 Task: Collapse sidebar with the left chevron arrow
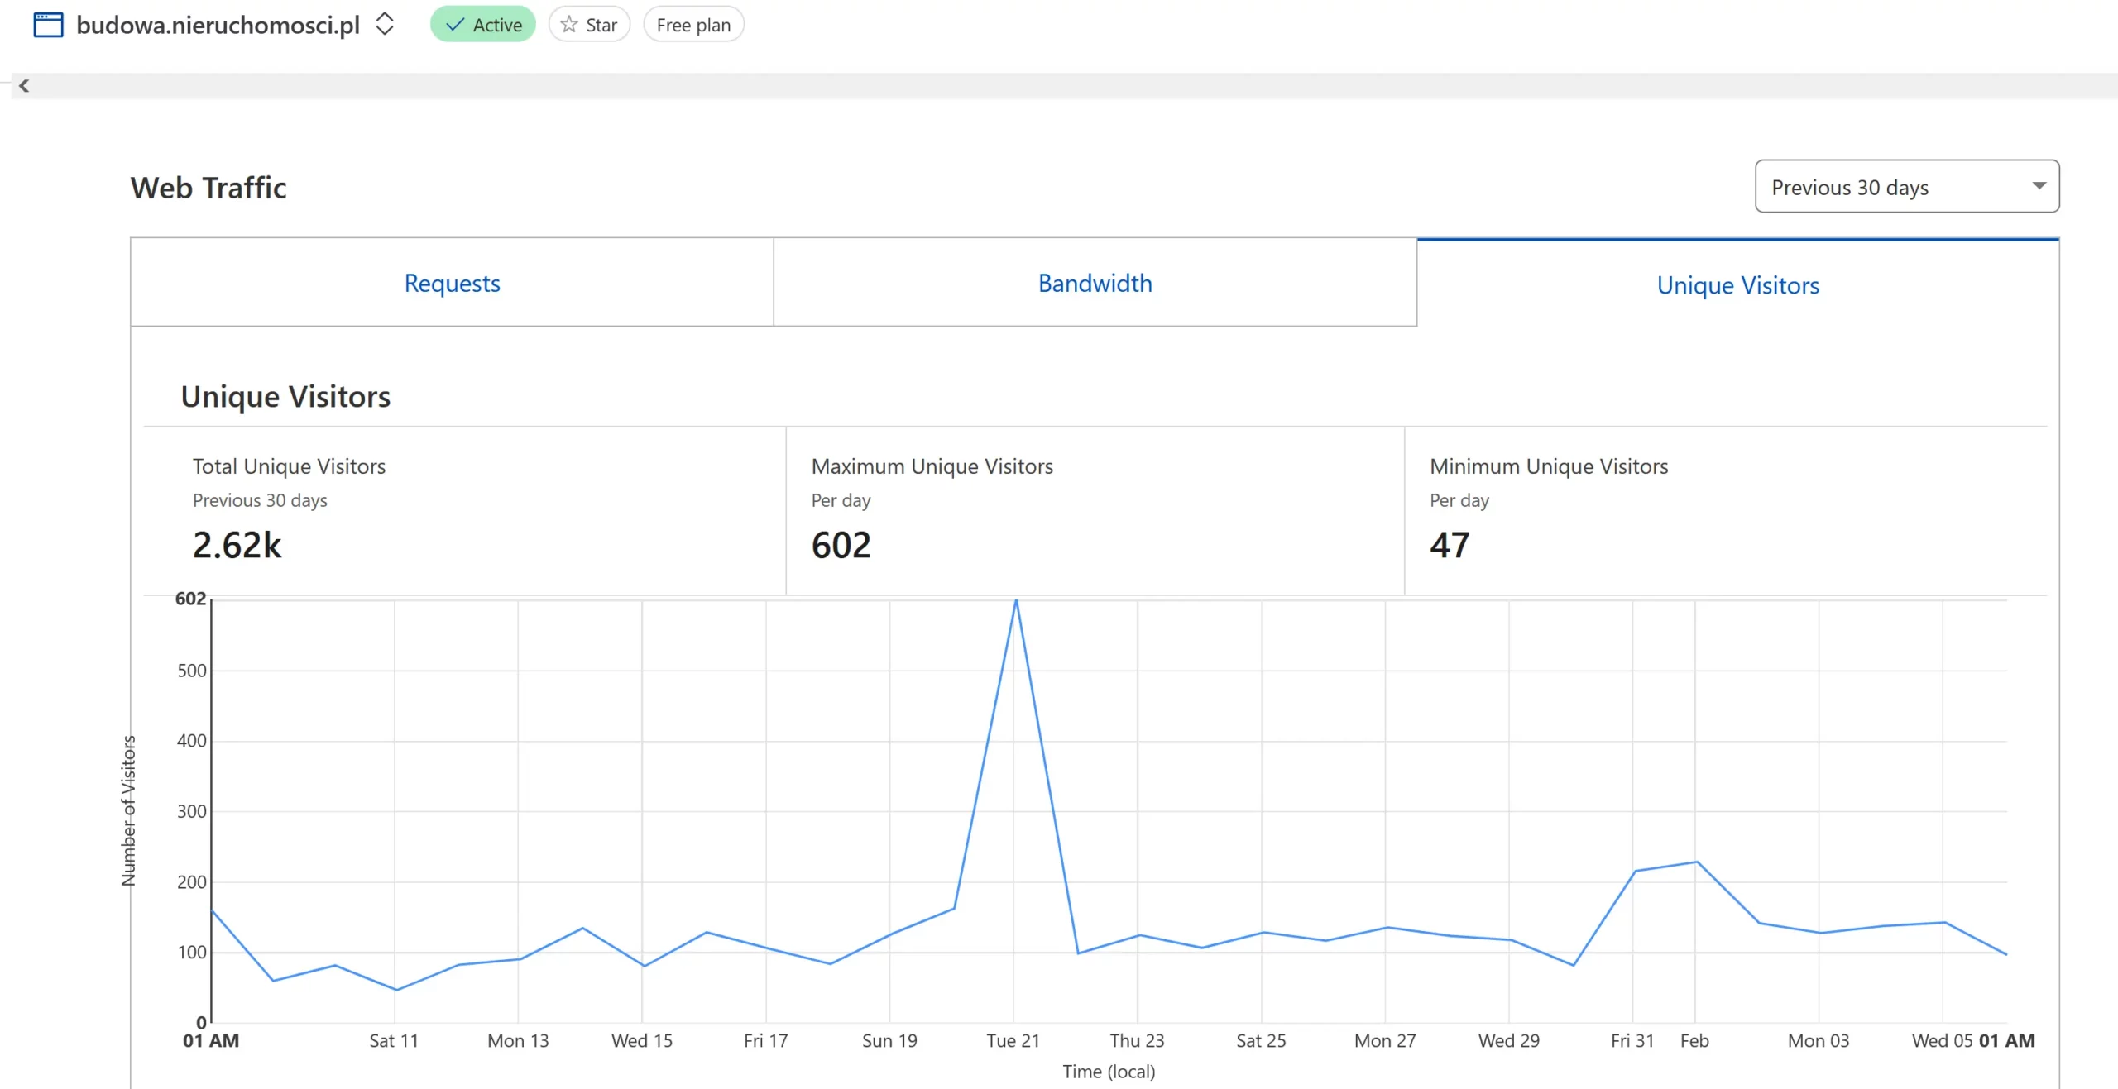coord(24,85)
